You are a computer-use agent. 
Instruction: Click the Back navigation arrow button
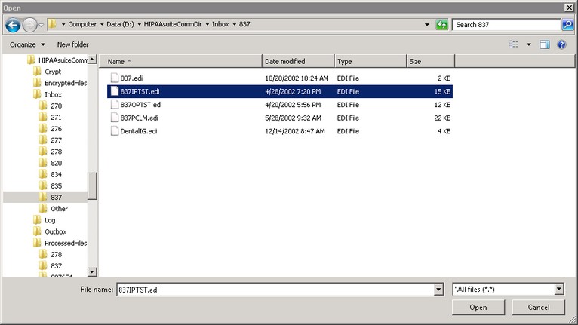pos(12,25)
